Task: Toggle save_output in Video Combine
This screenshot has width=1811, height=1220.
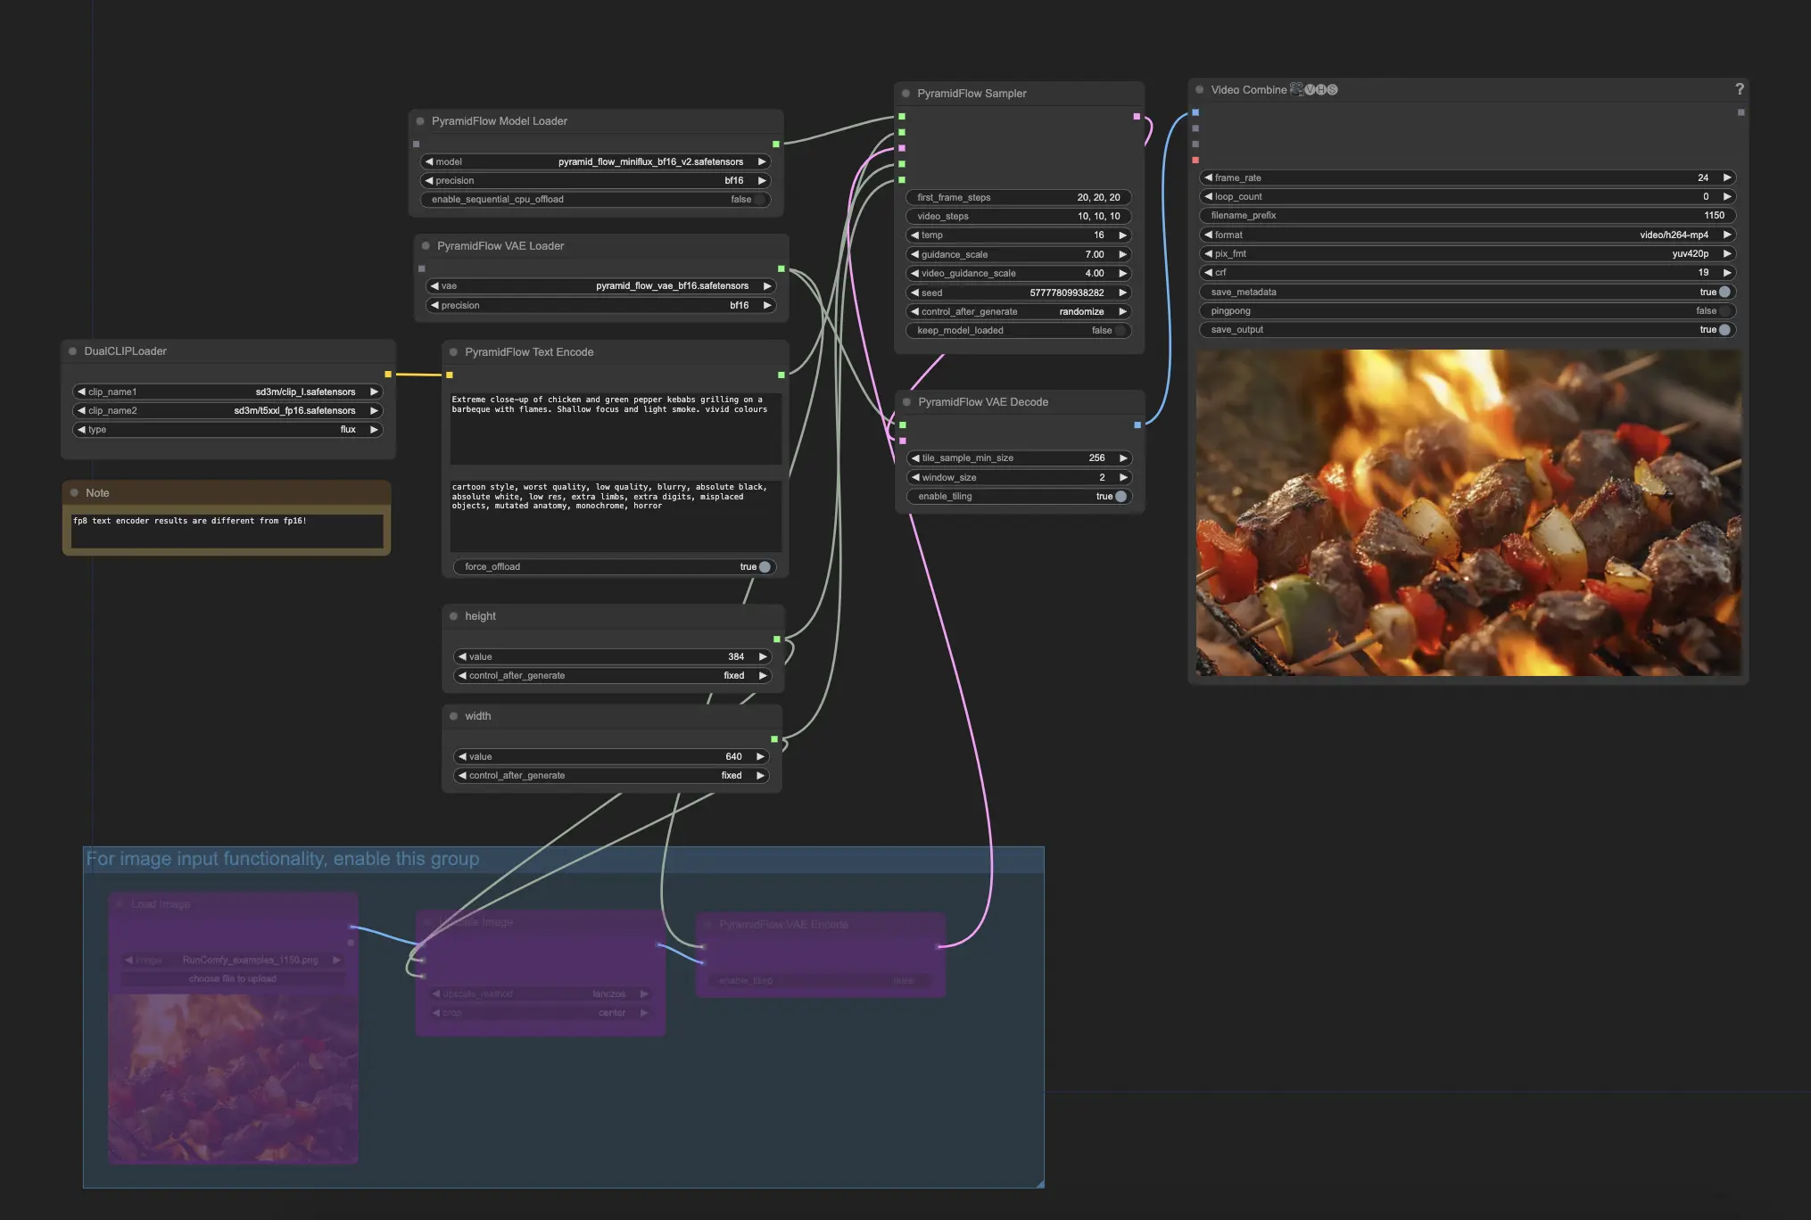Action: 1468,330
